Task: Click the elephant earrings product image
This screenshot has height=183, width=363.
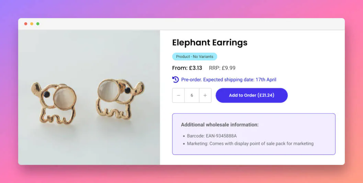Action: click(89, 98)
